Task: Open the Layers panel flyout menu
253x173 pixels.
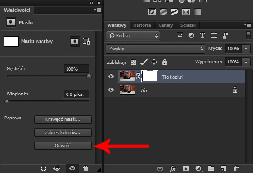Action: coord(247,25)
